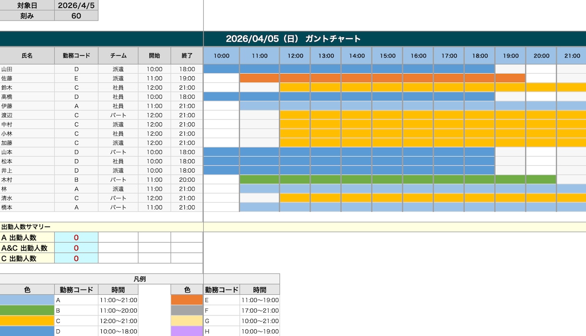Viewport: 586px width, 336px height.
Task: Click the 凡例 legend header
Action: point(140,279)
